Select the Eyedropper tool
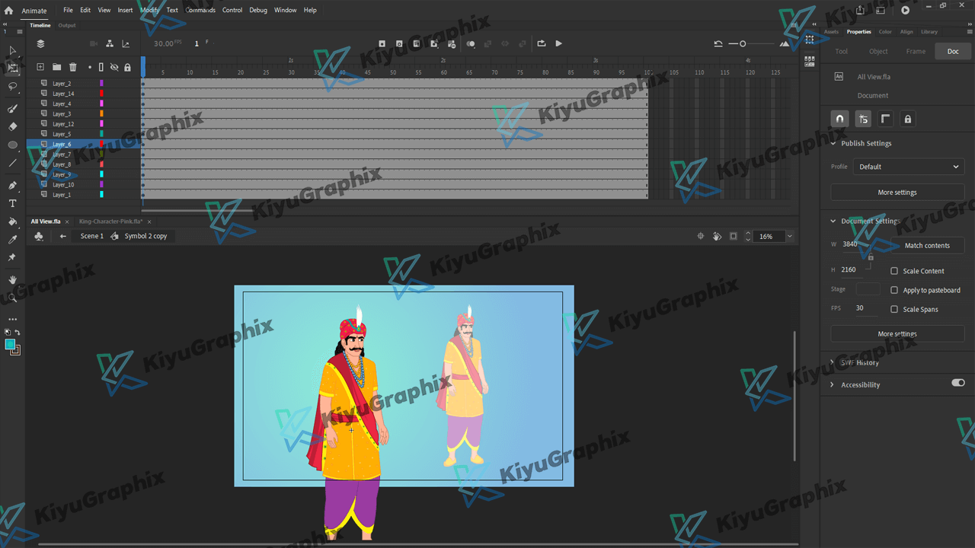 click(x=12, y=240)
